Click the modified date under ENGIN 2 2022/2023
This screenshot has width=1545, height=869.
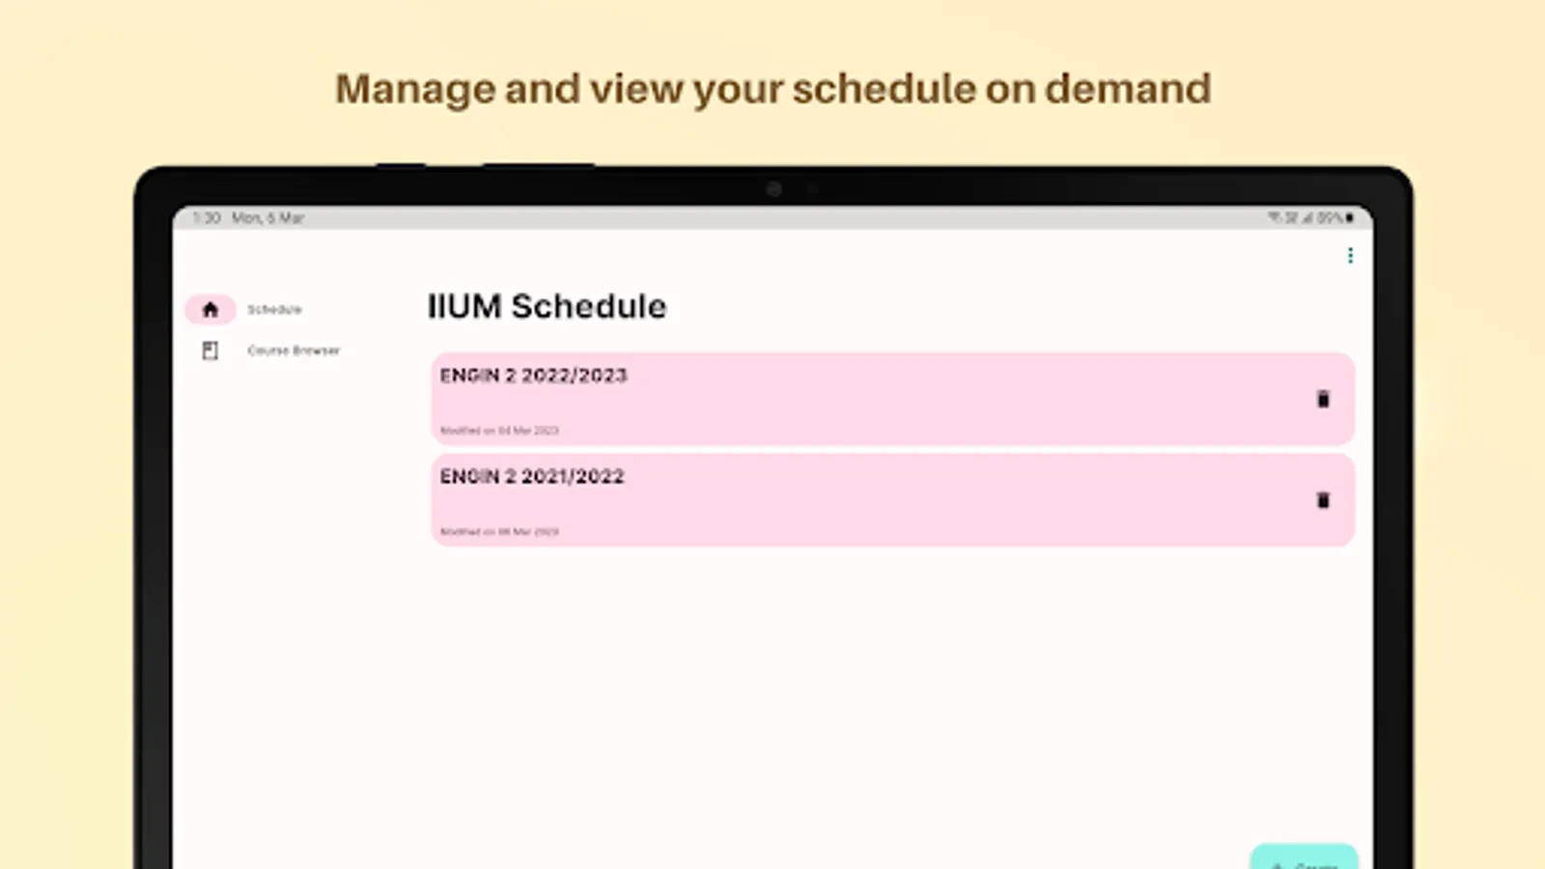499,431
